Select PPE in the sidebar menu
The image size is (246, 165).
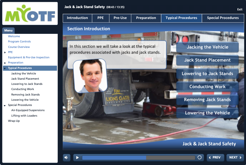10,52
